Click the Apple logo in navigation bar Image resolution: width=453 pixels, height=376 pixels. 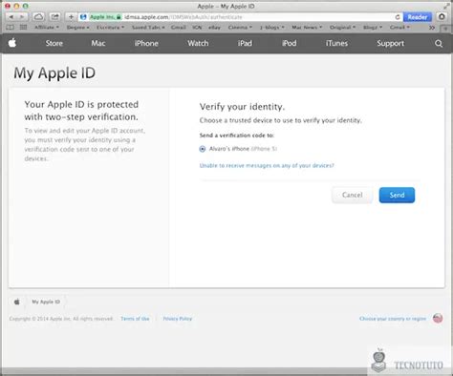(x=12, y=43)
